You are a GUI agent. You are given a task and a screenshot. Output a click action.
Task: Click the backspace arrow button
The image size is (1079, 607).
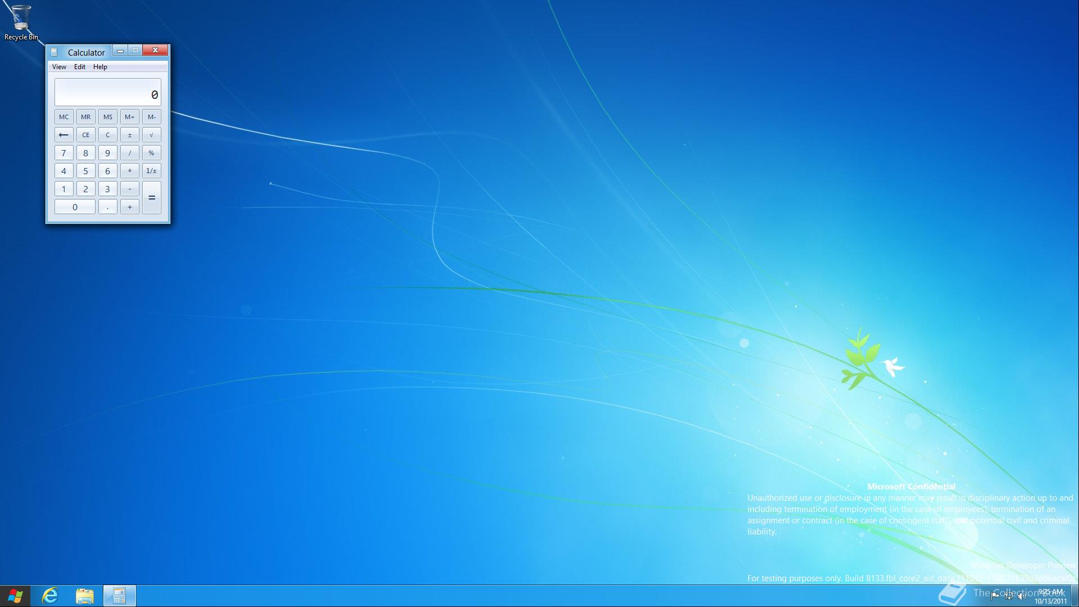coord(64,135)
